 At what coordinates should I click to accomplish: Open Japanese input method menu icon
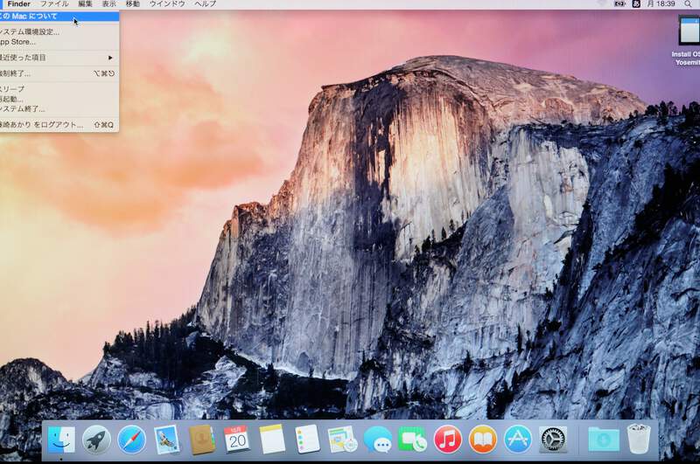click(x=637, y=3)
